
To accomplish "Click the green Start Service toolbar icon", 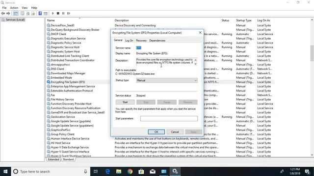I will [53, 13].
